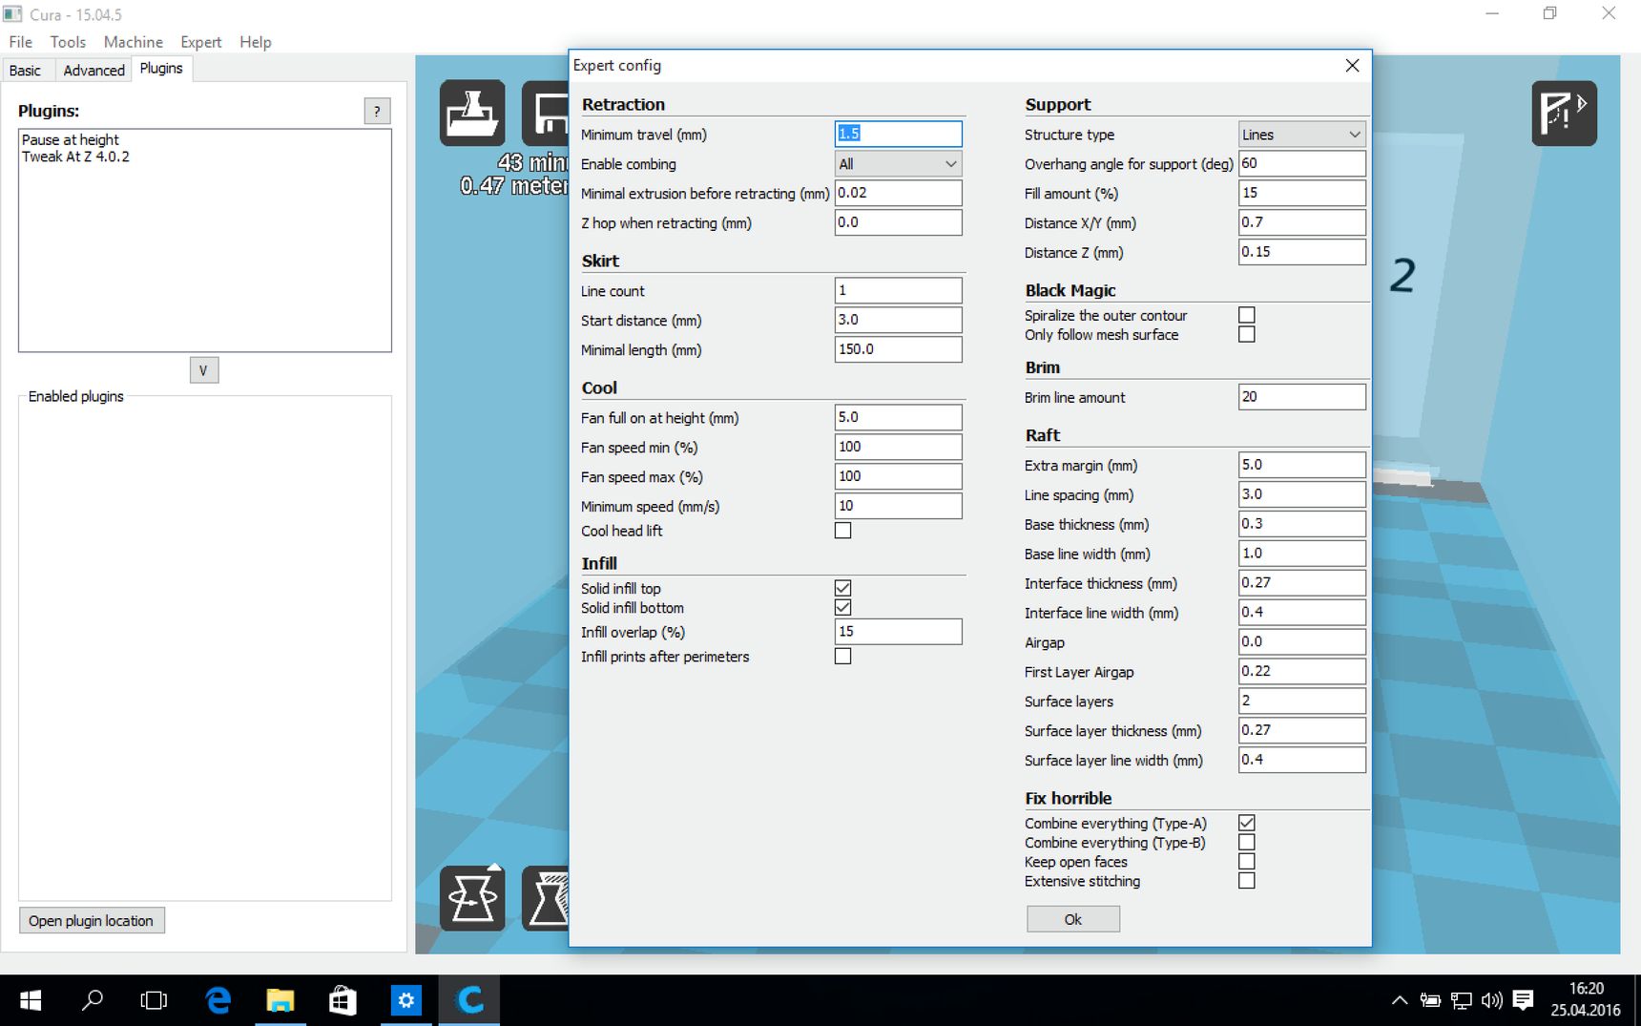Image resolution: width=1641 pixels, height=1026 pixels.
Task: Open the Help menu
Action: click(x=256, y=42)
